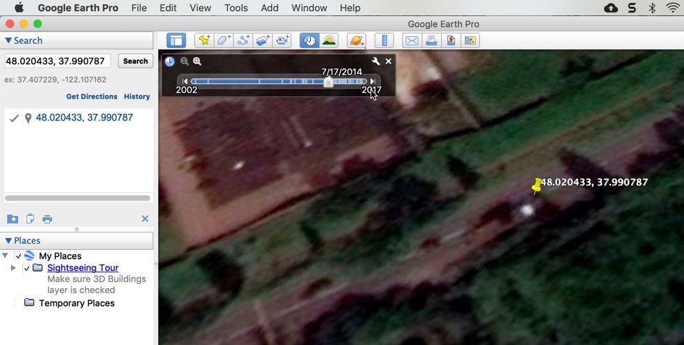684x345 pixels.
Task: Open the View menu
Action: pyautogui.click(x=200, y=8)
